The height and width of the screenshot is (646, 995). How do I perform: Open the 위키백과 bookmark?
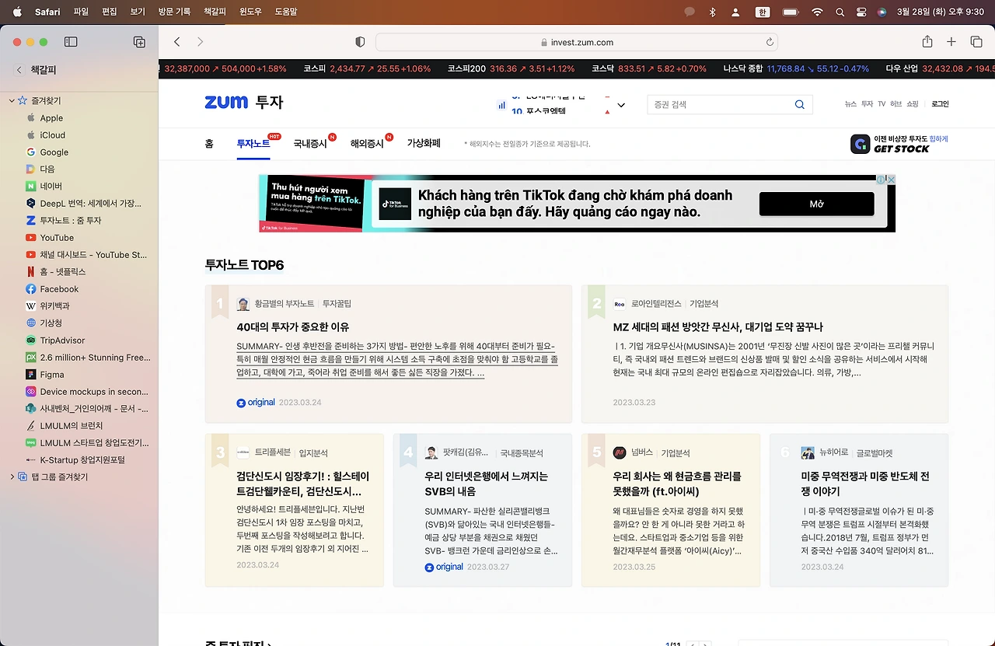[54, 306]
